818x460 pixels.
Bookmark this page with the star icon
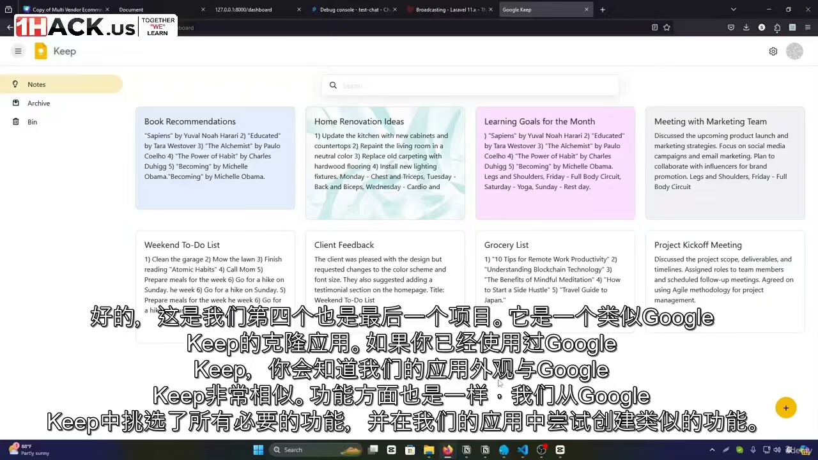667,27
